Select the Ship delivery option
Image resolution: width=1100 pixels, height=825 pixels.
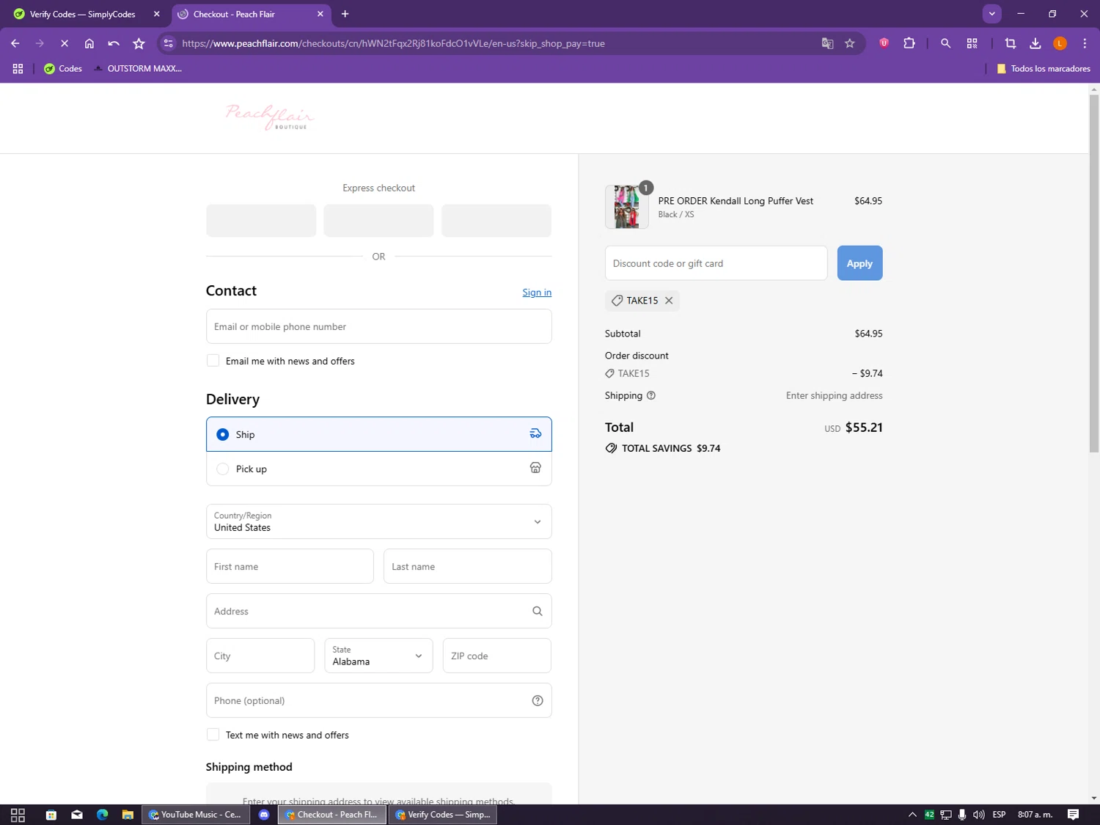tap(378, 434)
